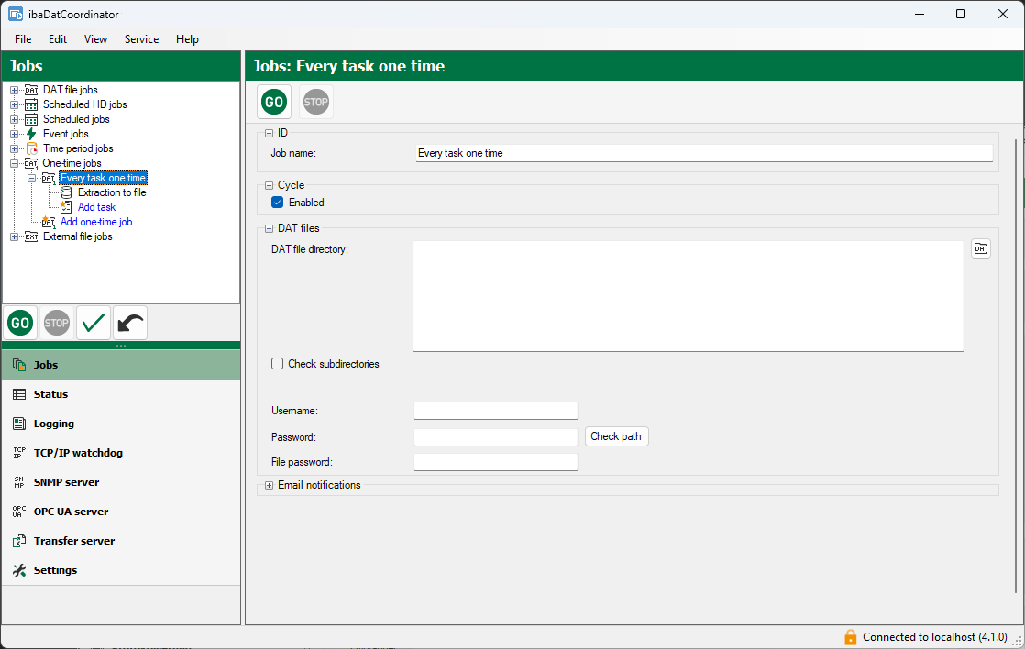Screen dimensions: 1025x649
Task: Expand External file jobs tree node
Action: point(14,236)
